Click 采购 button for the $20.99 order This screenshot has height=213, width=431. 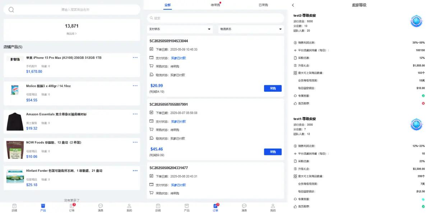(273, 88)
